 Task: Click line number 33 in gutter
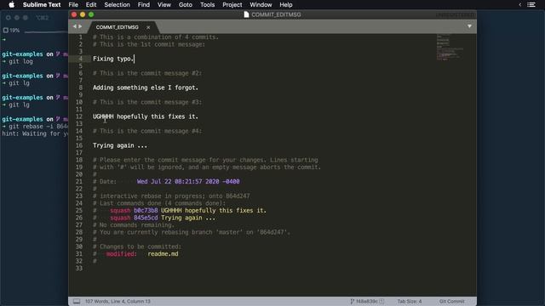point(79,269)
